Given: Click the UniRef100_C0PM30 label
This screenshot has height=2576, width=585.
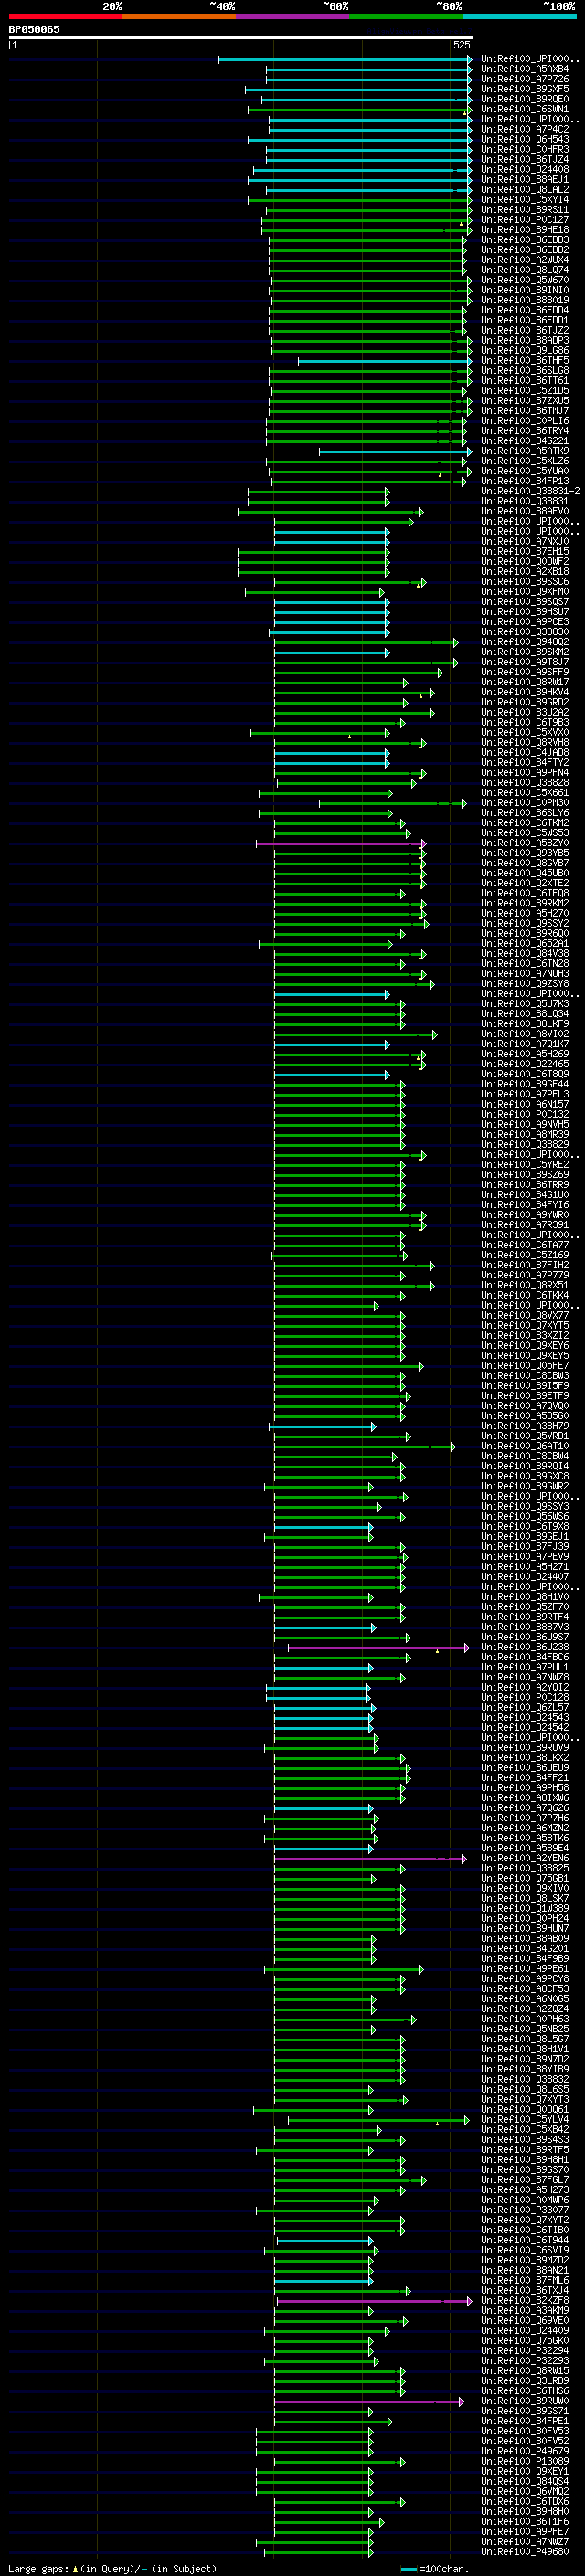Looking at the screenshot, I should [525, 802].
